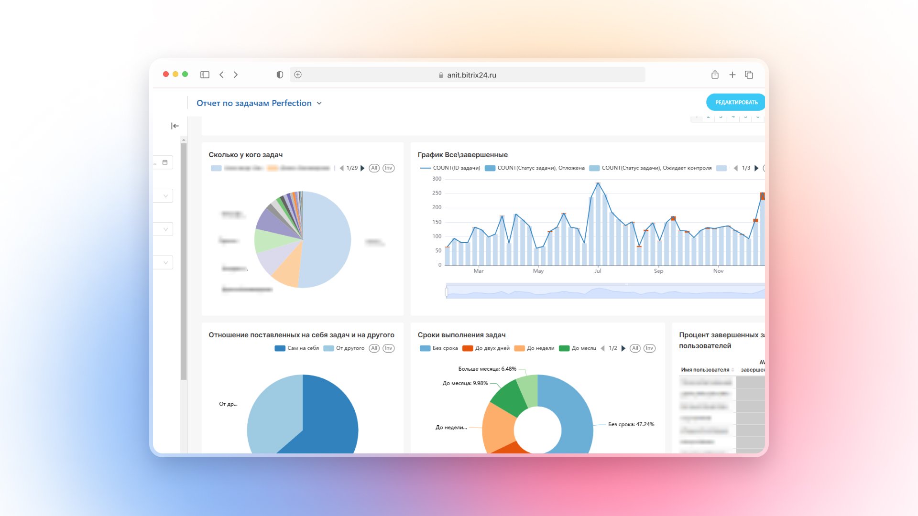Click the РЕДАКТИРОВАТЬ button

pyautogui.click(x=736, y=102)
